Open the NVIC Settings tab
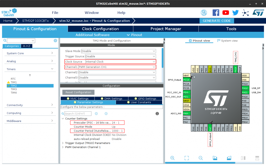This screenshot has height=166, width=266. click(77, 98)
